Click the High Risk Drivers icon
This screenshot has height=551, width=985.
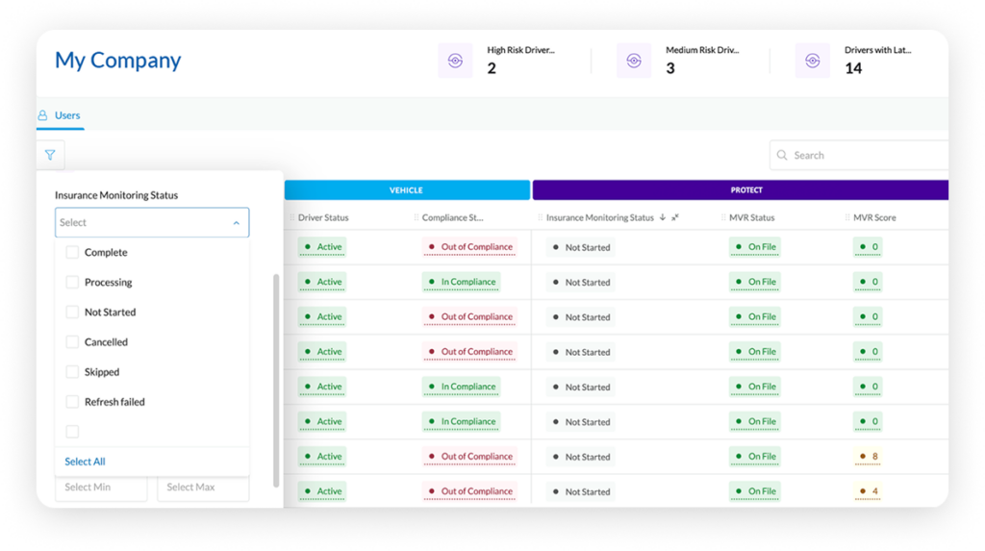455,60
